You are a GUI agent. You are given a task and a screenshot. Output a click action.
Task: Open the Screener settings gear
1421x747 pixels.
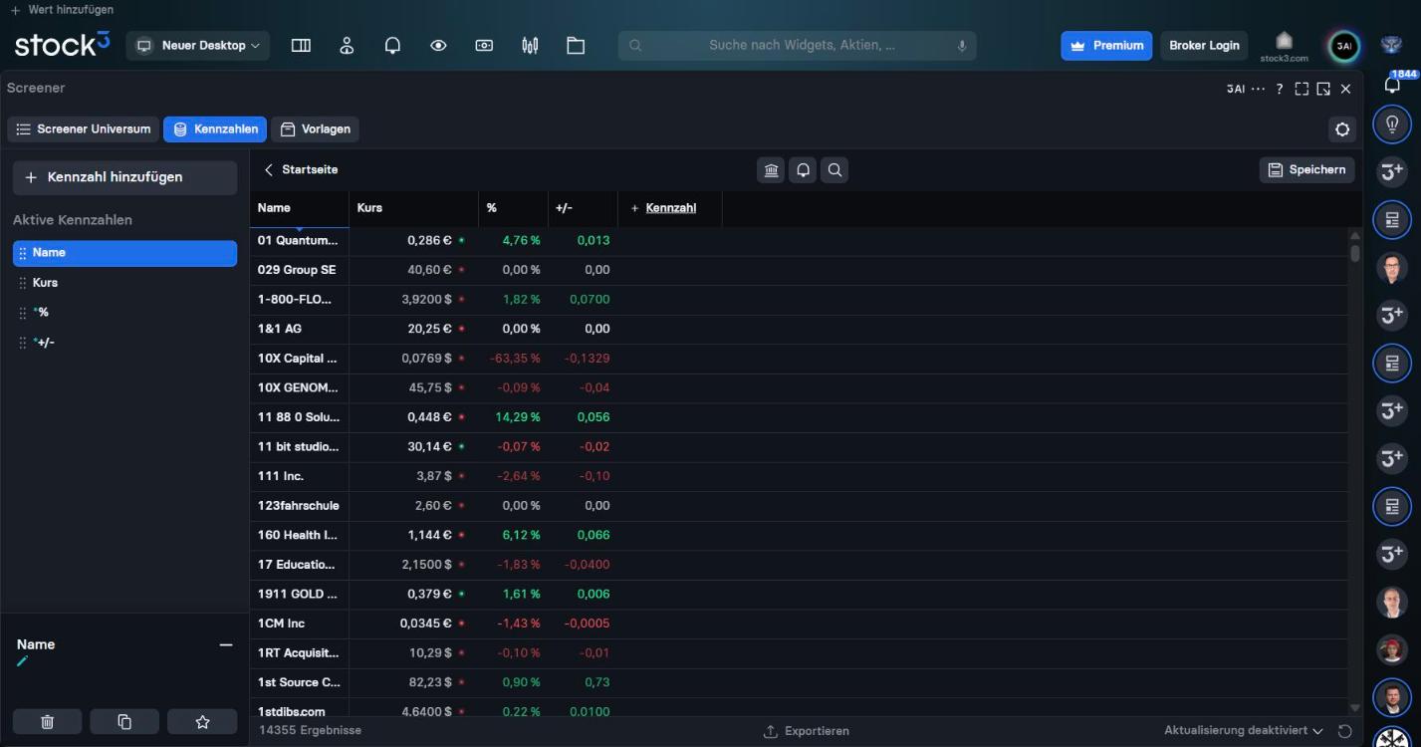pyautogui.click(x=1342, y=129)
